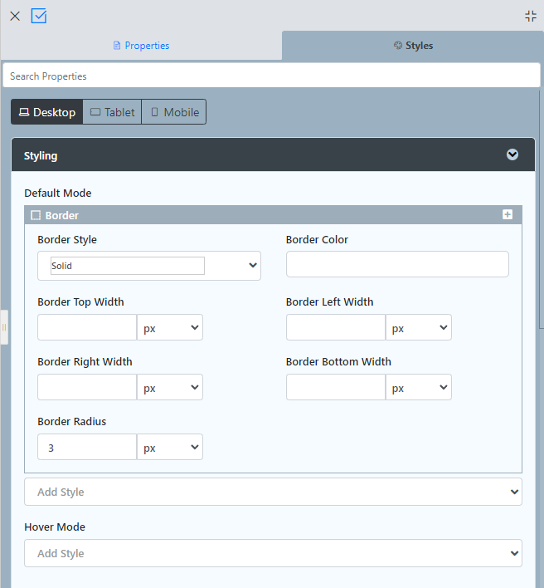Switch to the Styles tab
The image size is (544, 588).
pos(413,46)
